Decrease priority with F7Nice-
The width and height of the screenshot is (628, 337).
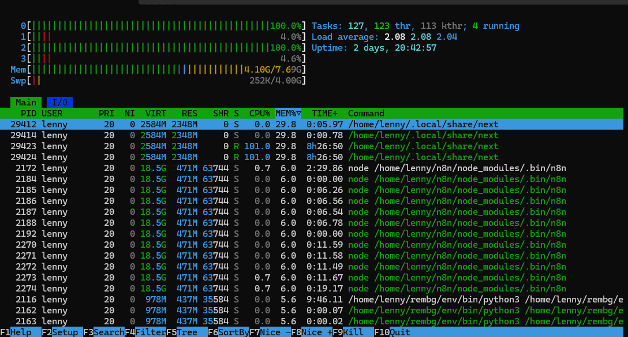tap(267, 332)
